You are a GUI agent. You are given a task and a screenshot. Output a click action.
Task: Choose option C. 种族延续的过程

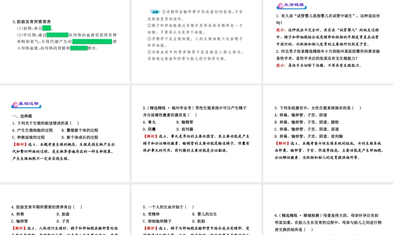pyautogui.click(x=28, y=137)
